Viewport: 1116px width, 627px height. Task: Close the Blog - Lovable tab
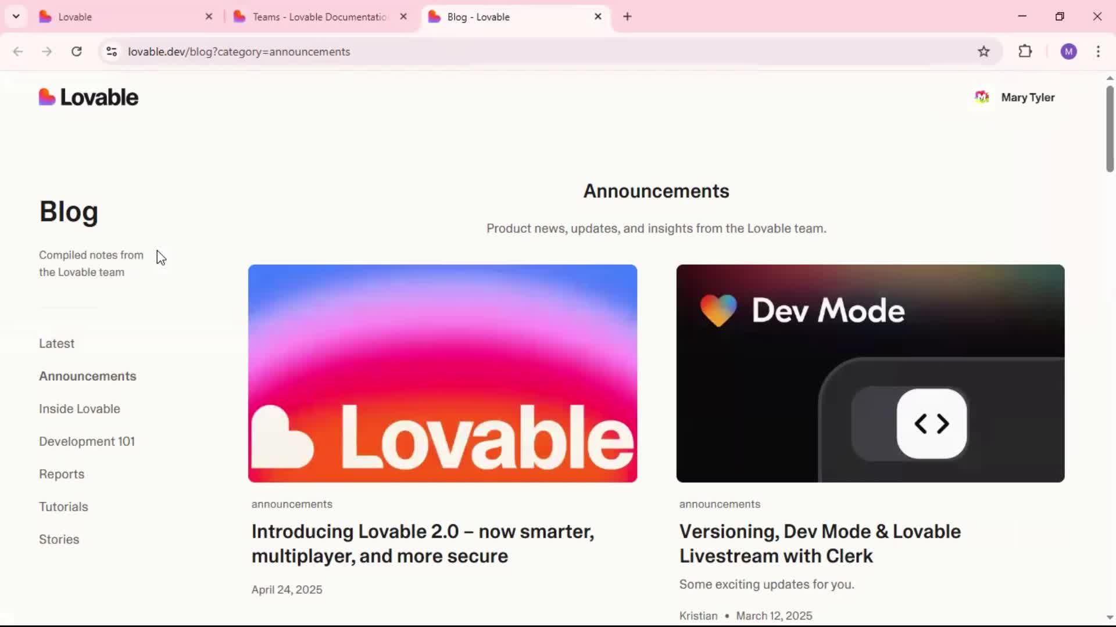(598, 17)
